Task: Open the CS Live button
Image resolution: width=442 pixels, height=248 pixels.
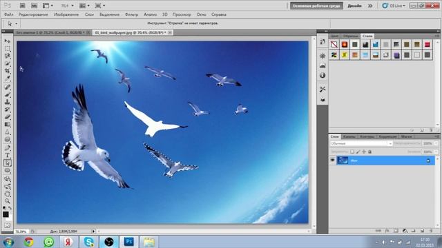Action: point(394,6)
